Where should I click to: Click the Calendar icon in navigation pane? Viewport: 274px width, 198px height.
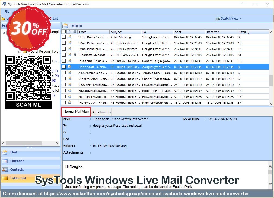5,161
